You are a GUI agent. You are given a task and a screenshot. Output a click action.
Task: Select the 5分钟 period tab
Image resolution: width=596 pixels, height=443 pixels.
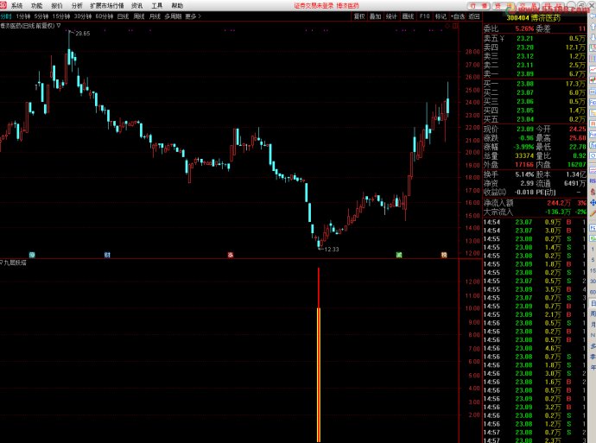coord(41,16)
